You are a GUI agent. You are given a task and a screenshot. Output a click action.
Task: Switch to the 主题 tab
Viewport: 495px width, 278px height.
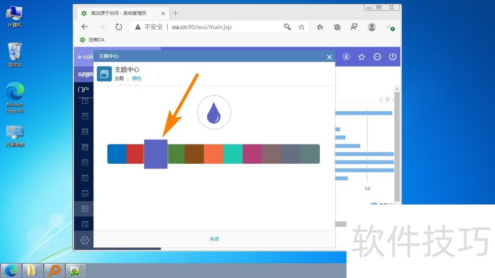point(119,78)
